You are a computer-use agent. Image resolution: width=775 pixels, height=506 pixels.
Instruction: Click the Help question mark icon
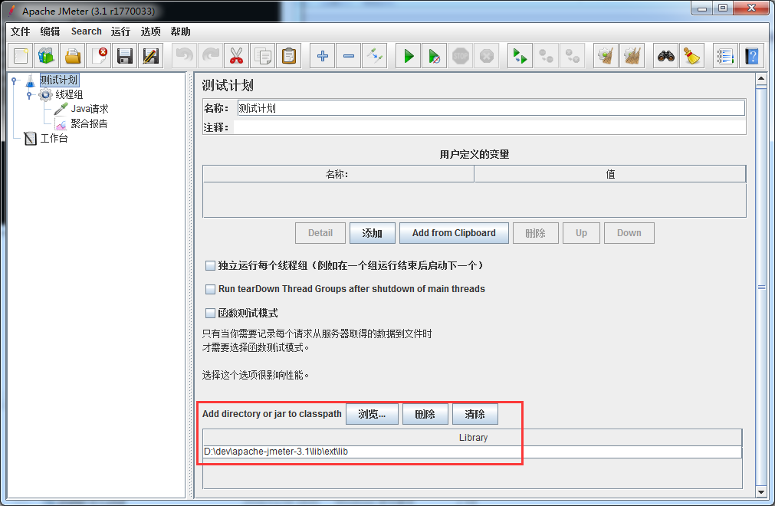[752, 56]
